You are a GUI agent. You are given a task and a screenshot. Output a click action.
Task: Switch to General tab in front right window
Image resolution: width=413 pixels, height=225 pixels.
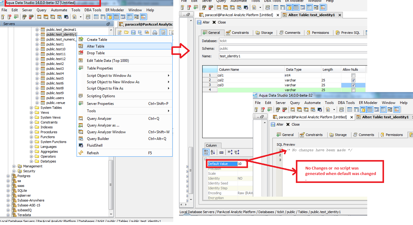click(285, 135)
